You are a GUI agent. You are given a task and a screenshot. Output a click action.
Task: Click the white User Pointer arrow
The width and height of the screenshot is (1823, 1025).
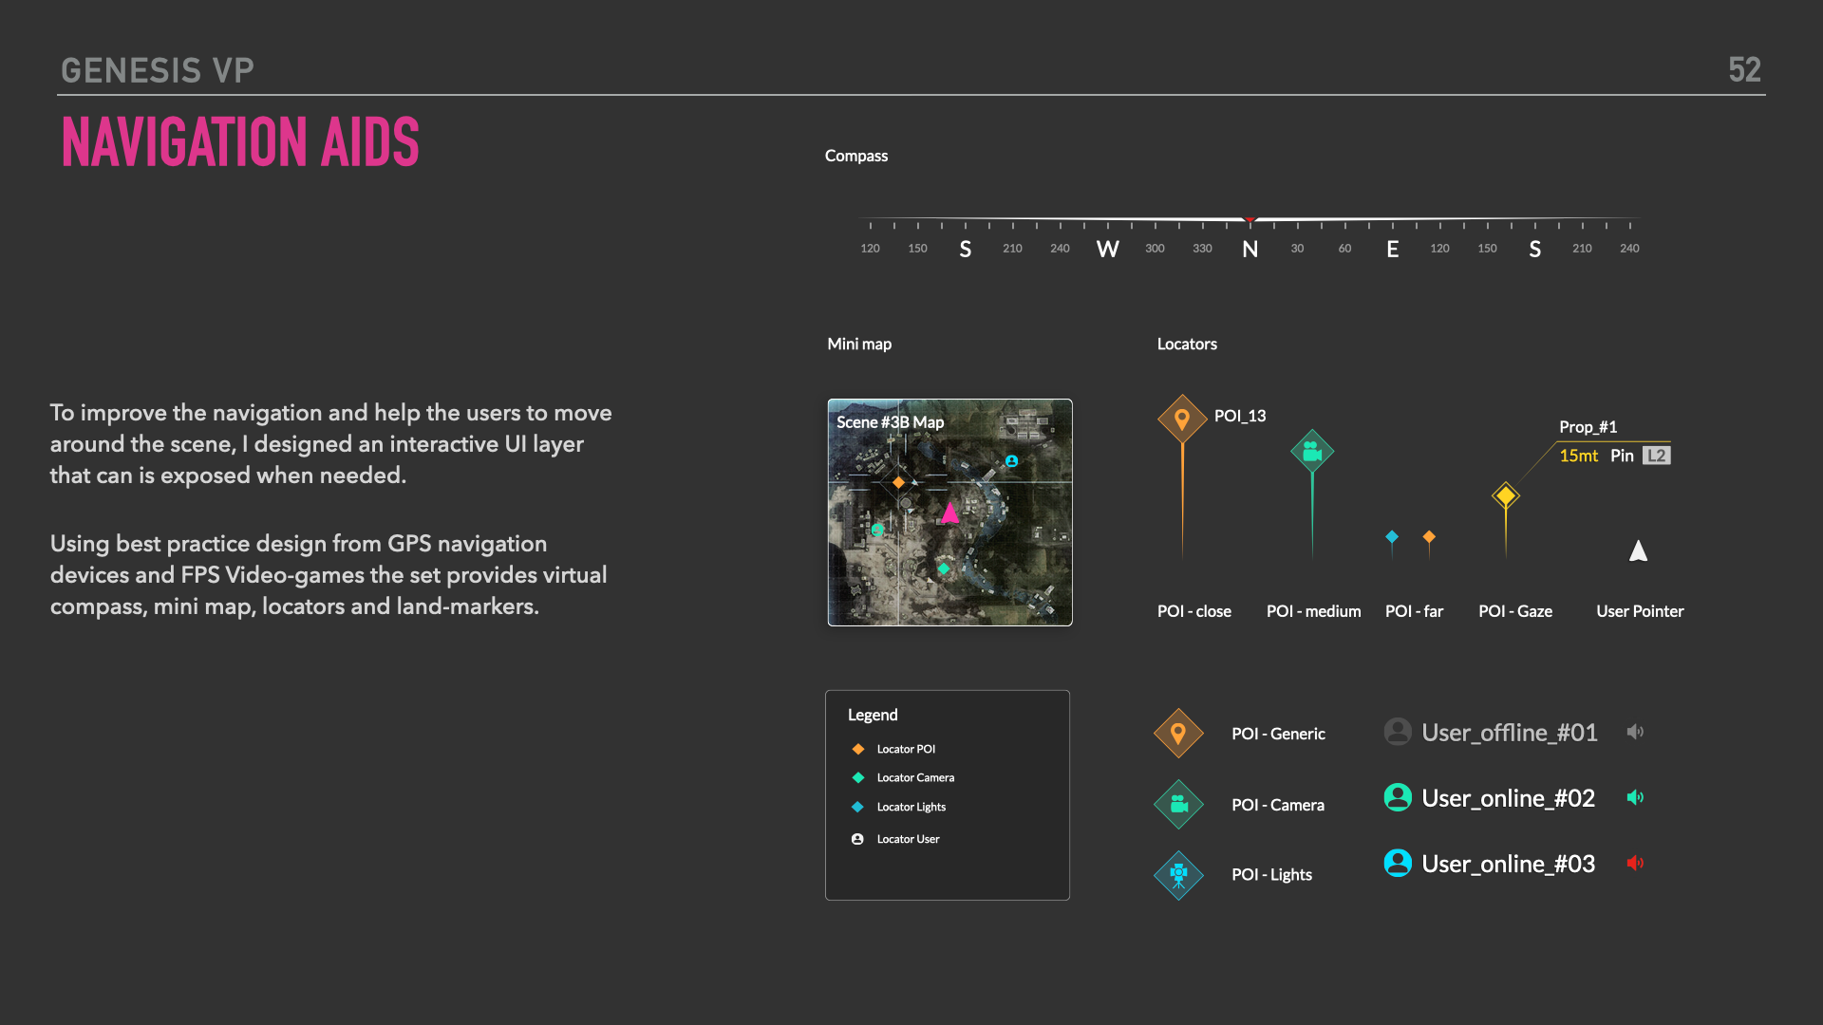[x=1638, y=551]
